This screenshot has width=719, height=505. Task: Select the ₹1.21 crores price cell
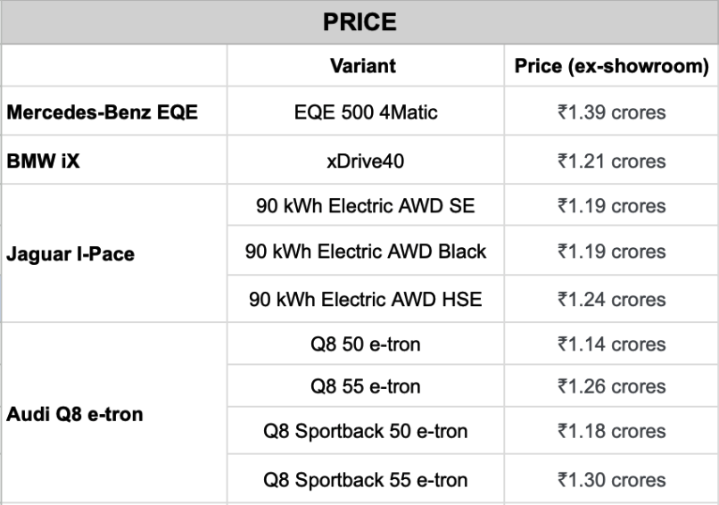click(x=611, y=161)
